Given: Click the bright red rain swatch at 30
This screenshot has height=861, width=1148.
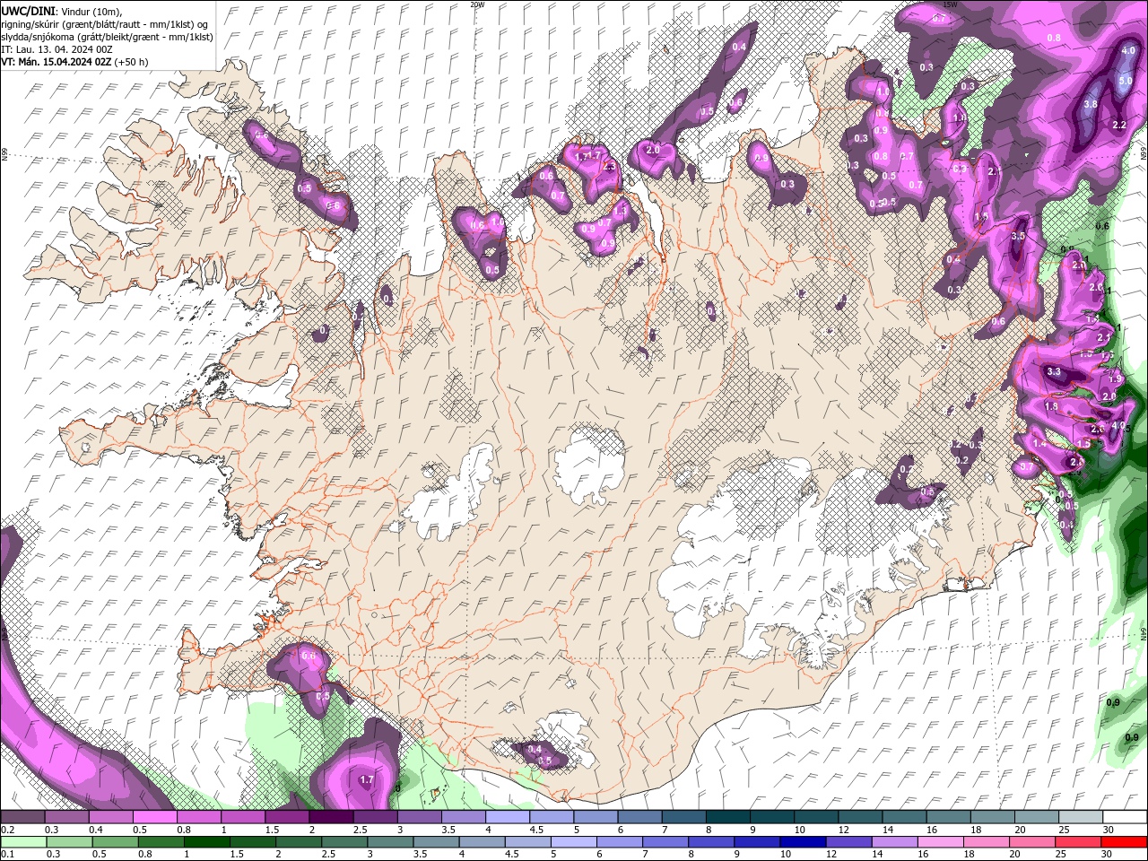Looking at the screenshot, I should pos(1123,842).
